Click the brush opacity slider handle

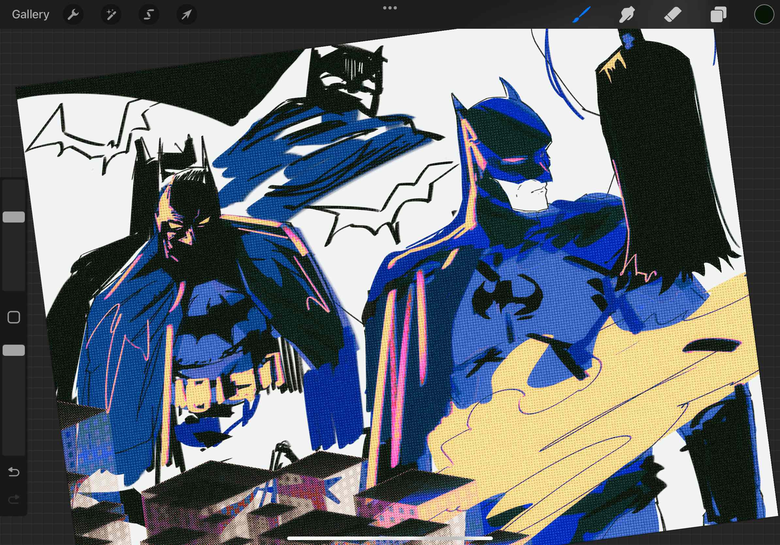point(14,350)
